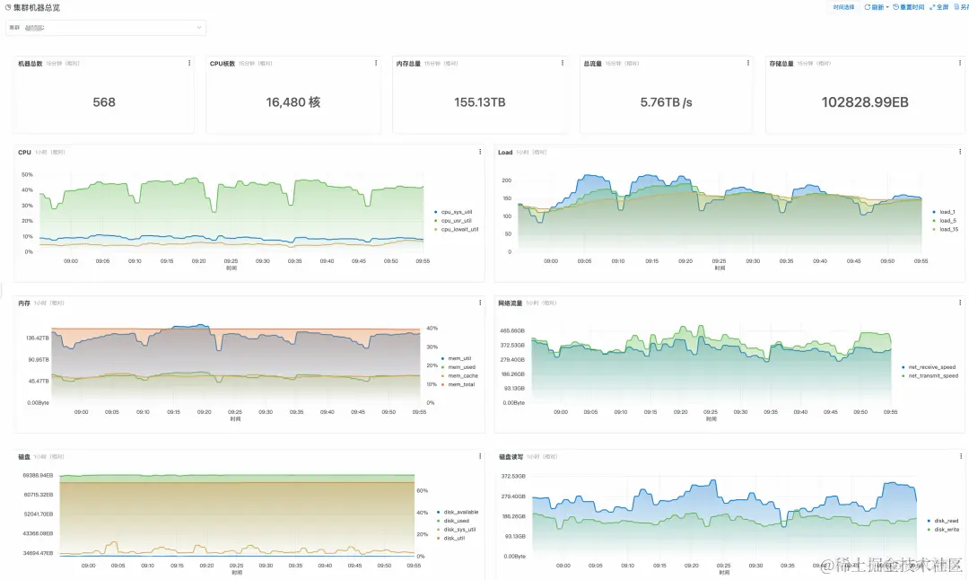Click the 集群机器总览 page title
The image size is (969, 580).
click(37, 7)
